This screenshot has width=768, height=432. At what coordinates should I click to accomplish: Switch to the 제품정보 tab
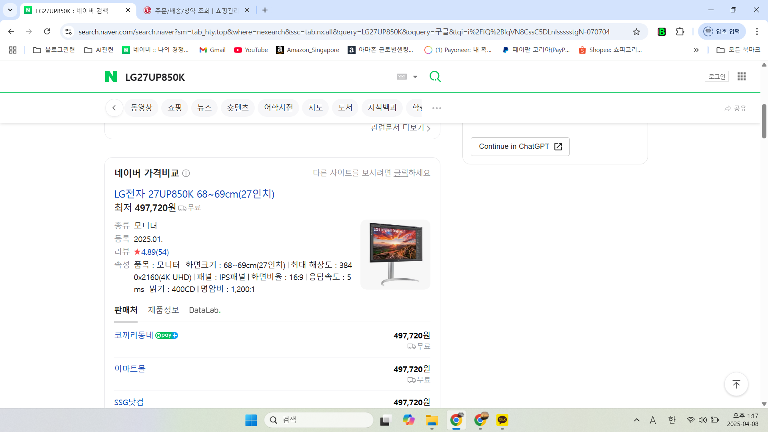pos(163,310)
